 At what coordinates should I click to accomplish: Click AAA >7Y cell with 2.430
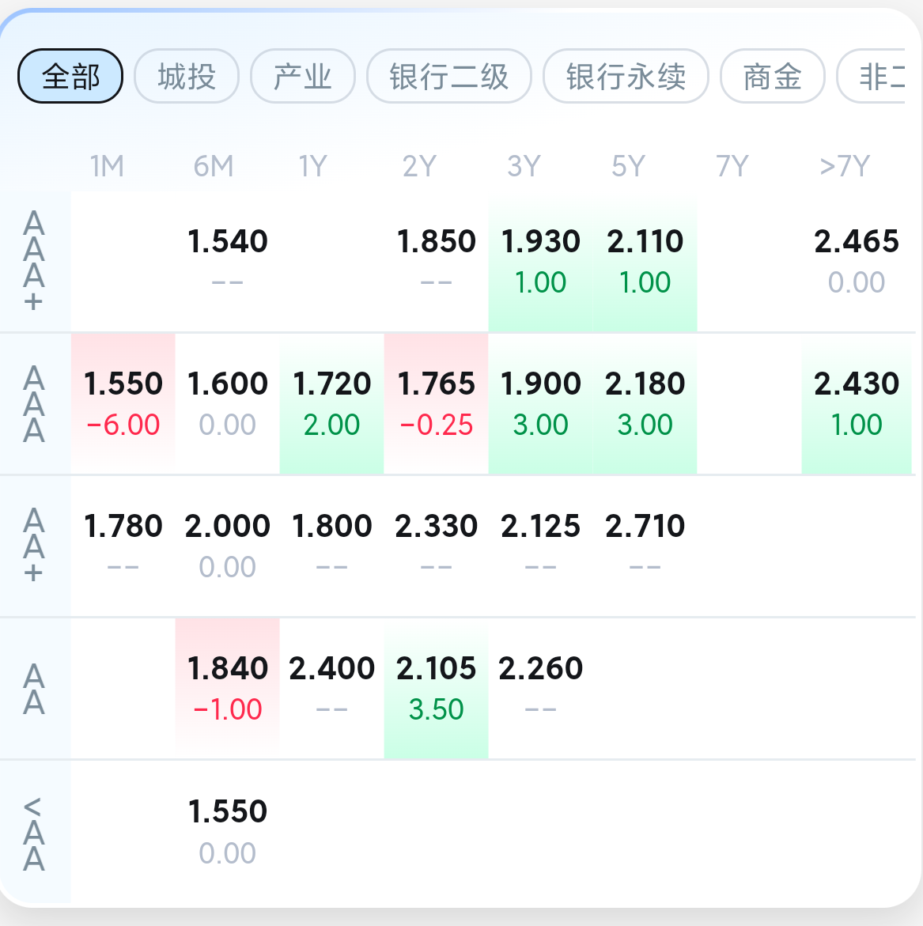(857, 403)
